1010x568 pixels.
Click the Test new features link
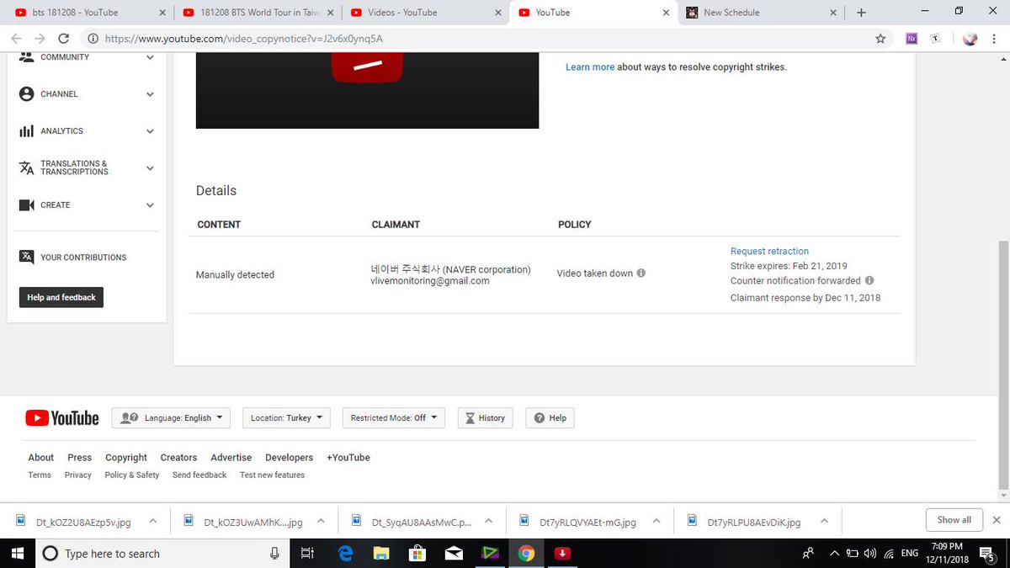[272, 475]
